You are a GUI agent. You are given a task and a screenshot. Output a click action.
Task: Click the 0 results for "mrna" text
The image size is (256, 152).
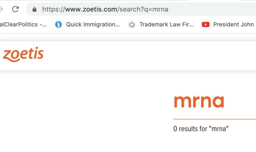click(201, 129)
